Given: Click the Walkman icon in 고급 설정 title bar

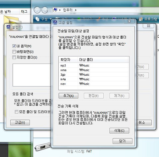Looking at the screenshot, I should tap(55, 22).
